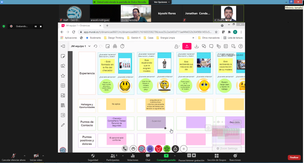This screenshot has height=163, width=304.
Task: Click the download mural icon
Action: point(196,46)
